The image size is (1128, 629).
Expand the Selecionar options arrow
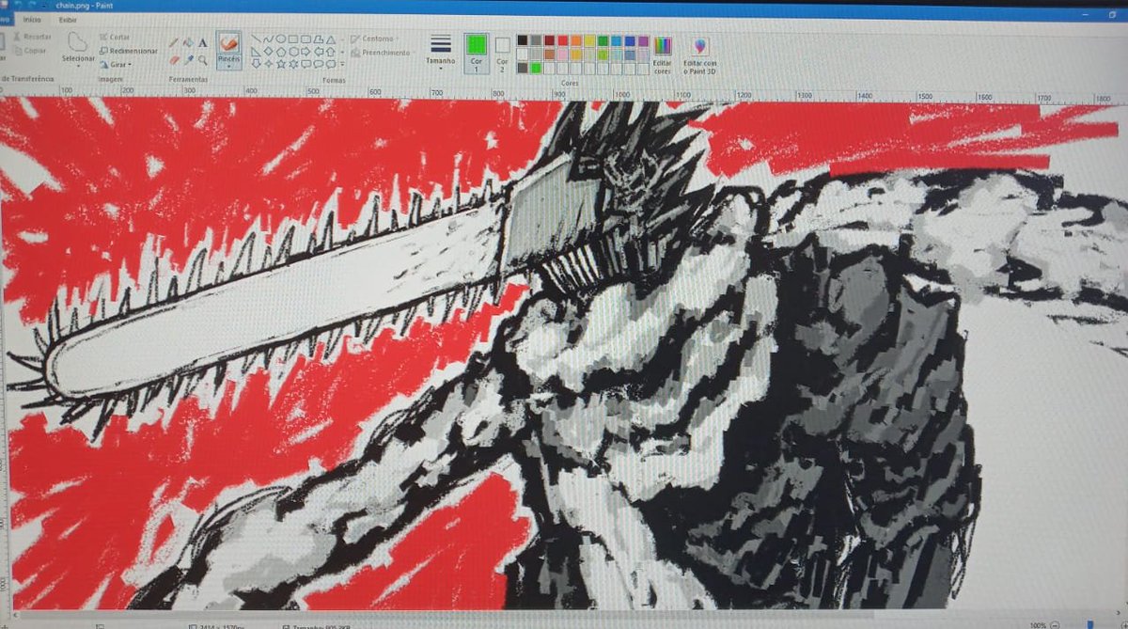point(79,65)
